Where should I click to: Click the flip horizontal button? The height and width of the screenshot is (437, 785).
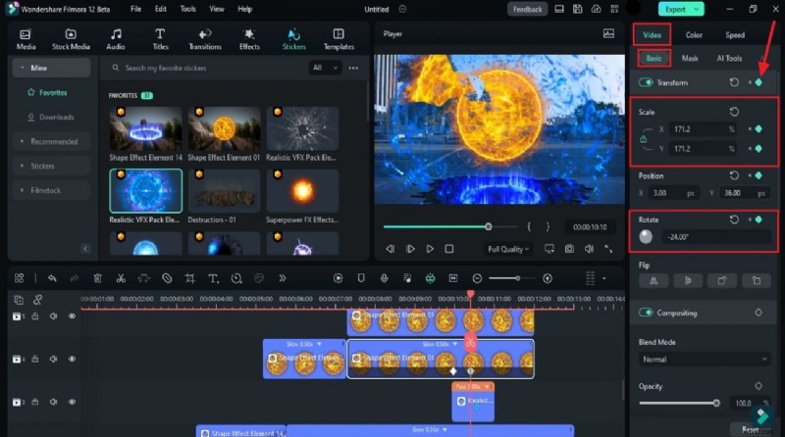click(654, 281)
